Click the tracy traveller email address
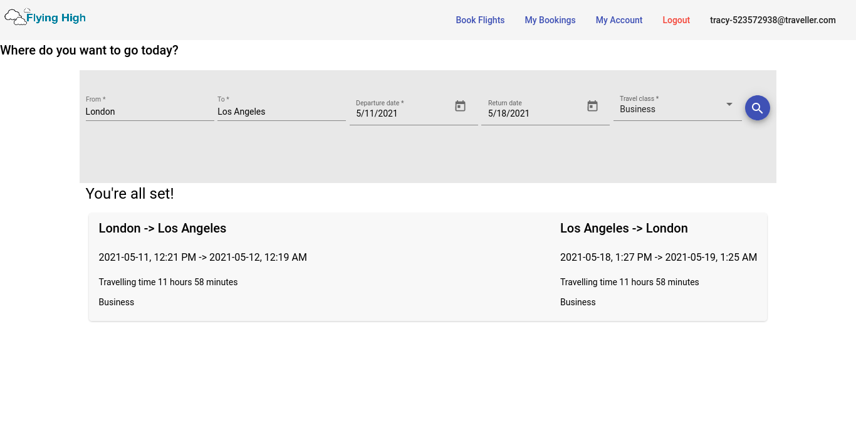This screenshot has width=856, height=435. pyautogui.click(x=773, y=20)
